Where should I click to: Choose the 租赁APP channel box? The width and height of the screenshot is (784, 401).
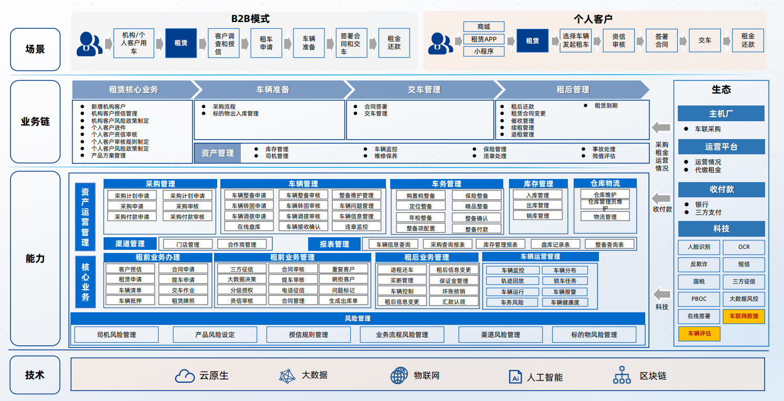point(484,39)
